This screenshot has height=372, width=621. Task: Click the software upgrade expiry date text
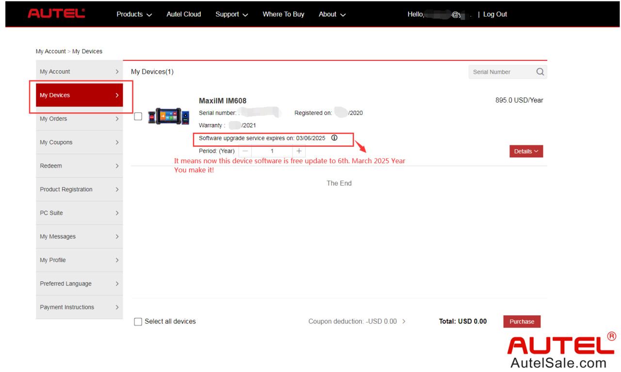coord(262,138)
